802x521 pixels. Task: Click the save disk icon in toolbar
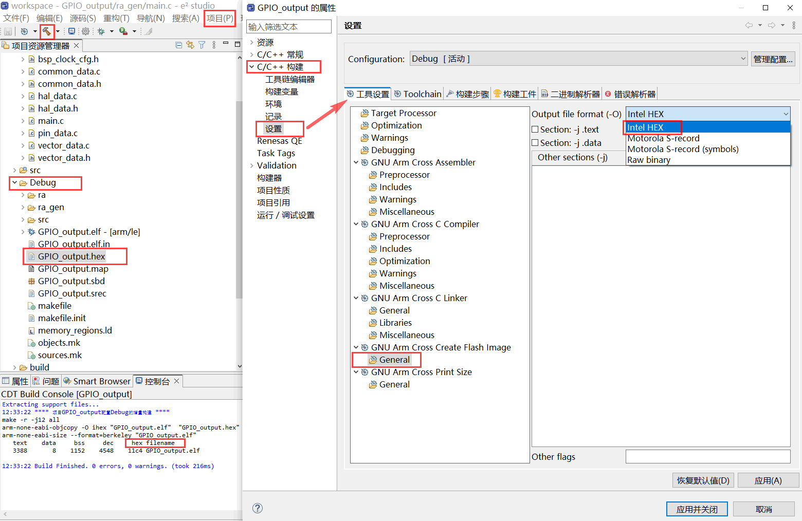tap(8, 31)
